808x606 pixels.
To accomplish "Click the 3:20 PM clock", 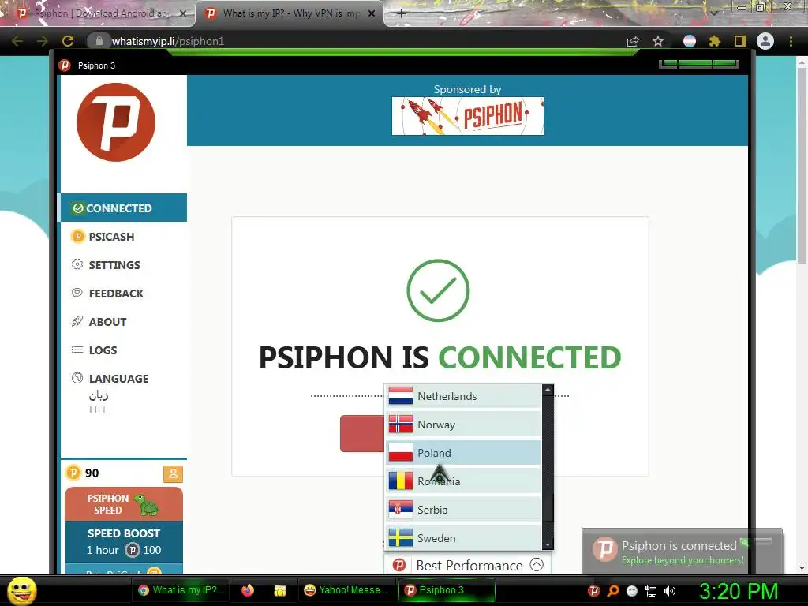I will click(x=739, y=591).
